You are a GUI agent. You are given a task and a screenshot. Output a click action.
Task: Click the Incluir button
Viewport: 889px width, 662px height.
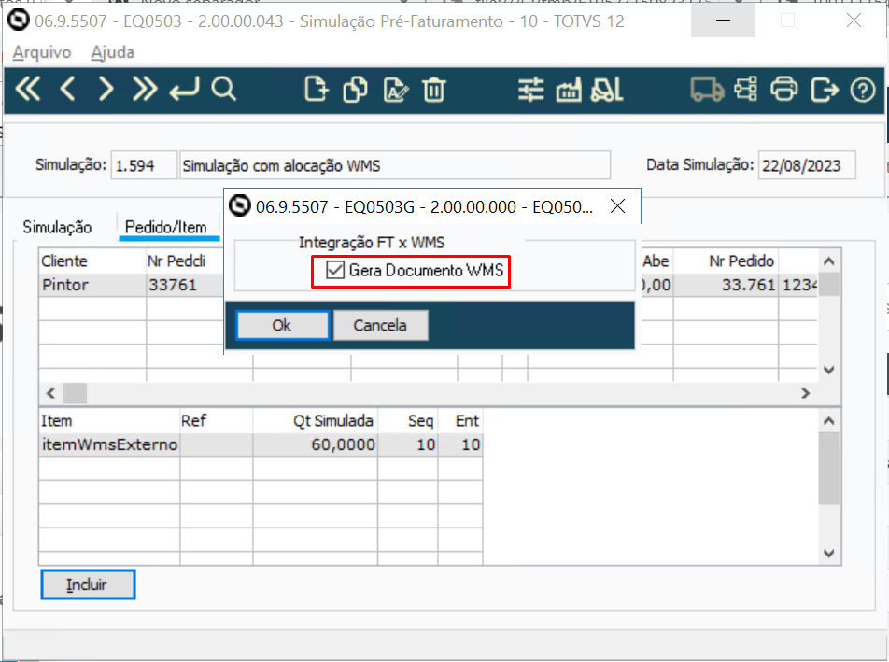tap(88, 585)
